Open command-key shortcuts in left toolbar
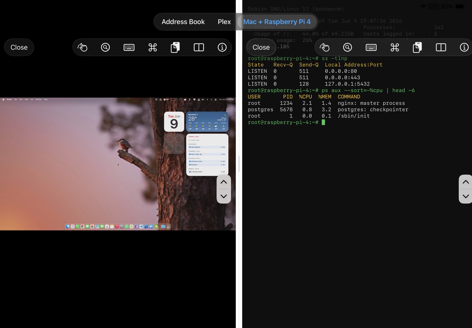Image resolution: width=472 pixels, height=328 pixels. [x=153, y=47]
